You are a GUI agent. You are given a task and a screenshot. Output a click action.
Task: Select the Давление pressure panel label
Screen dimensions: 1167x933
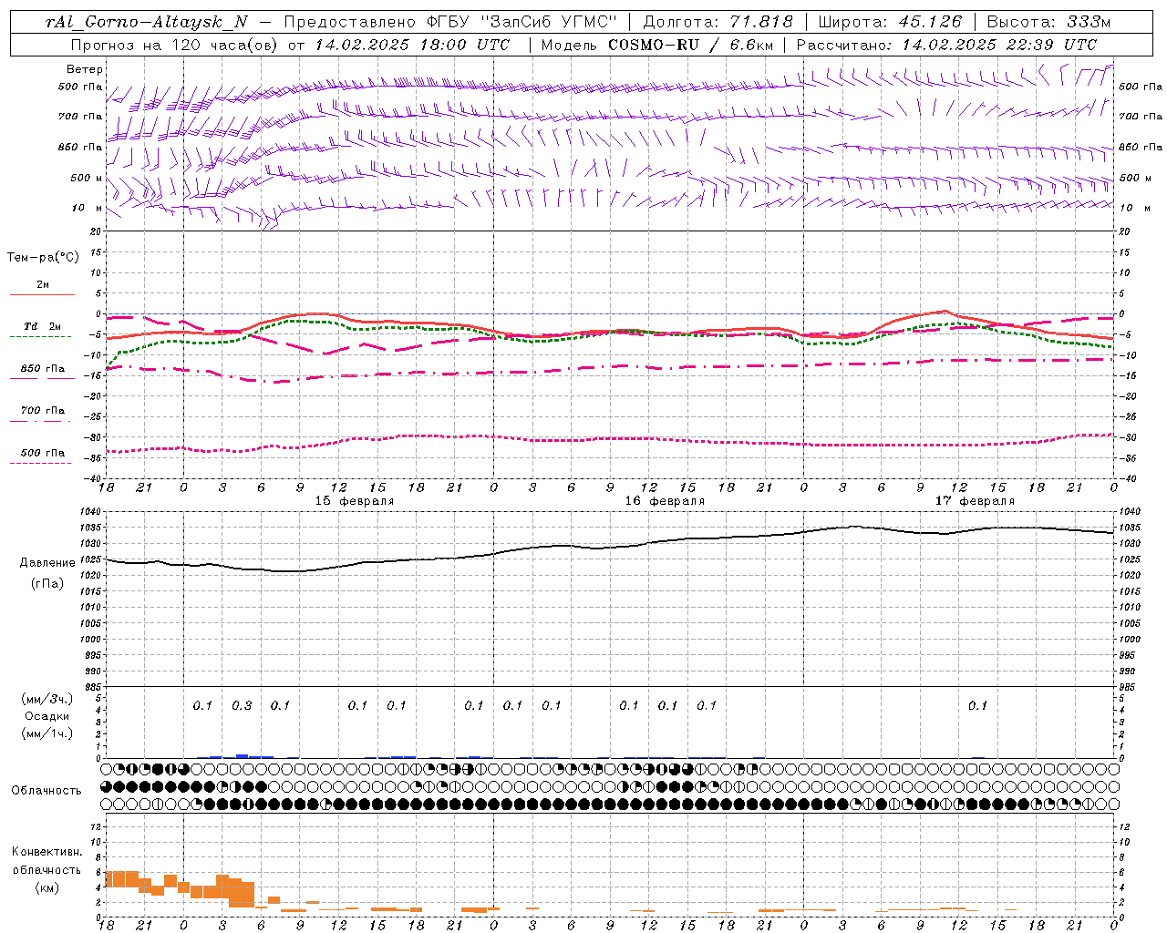coord(47,563)
